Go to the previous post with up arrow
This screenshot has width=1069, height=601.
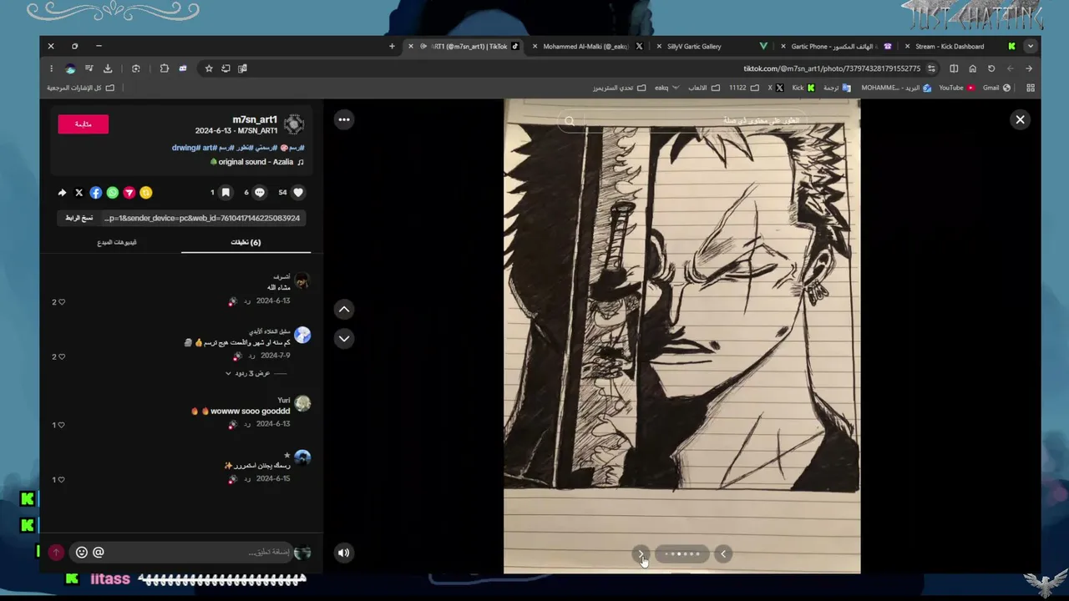344,310
